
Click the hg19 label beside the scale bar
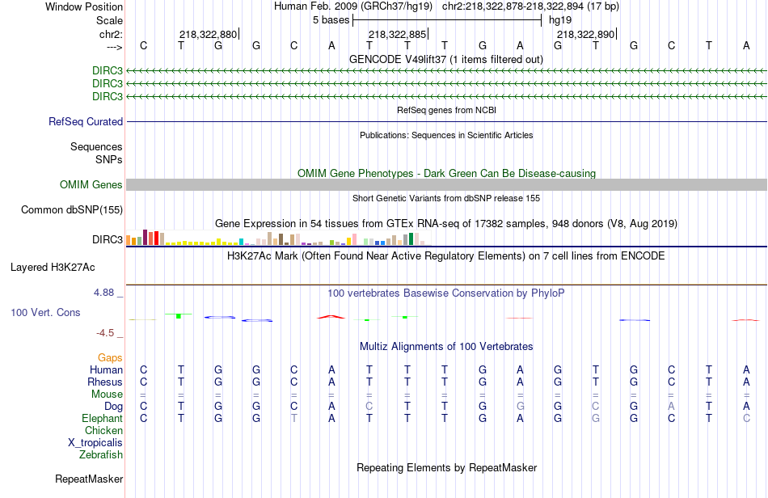pos(560,20)
